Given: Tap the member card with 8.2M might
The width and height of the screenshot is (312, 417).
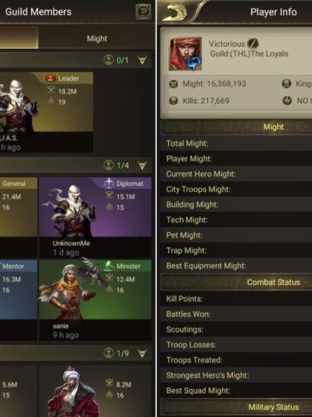Looking at the screenshot, I should pyautogui.click(x=95, y=391).
